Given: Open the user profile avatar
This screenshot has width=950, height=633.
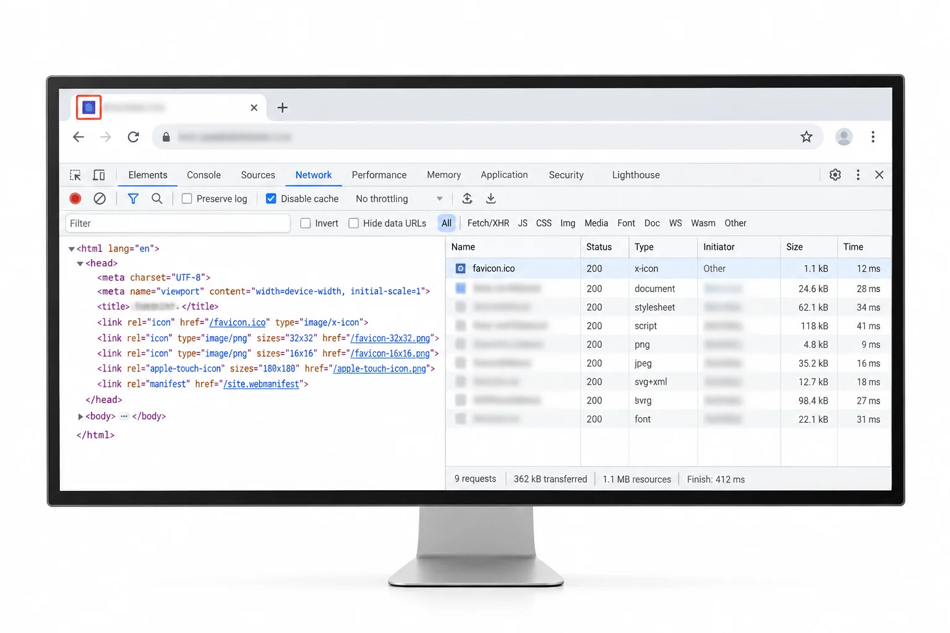Looking at the screenshot, I should pos(844,137).
